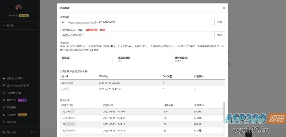This screenshot has width=286, height=137.
Task: Open the 超级AI绘图模式 picture icon
Action: [x=3, y=78]
